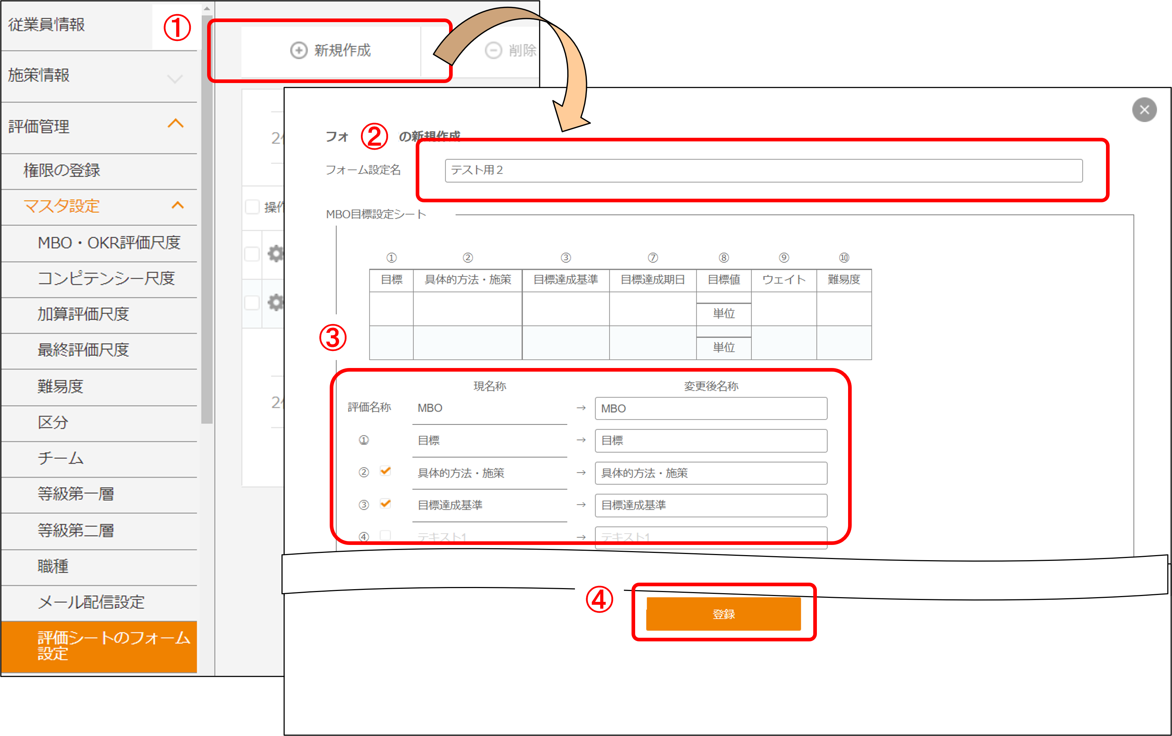Click the minus icon for 削除
1172x736 pixels.
(493, 50)
